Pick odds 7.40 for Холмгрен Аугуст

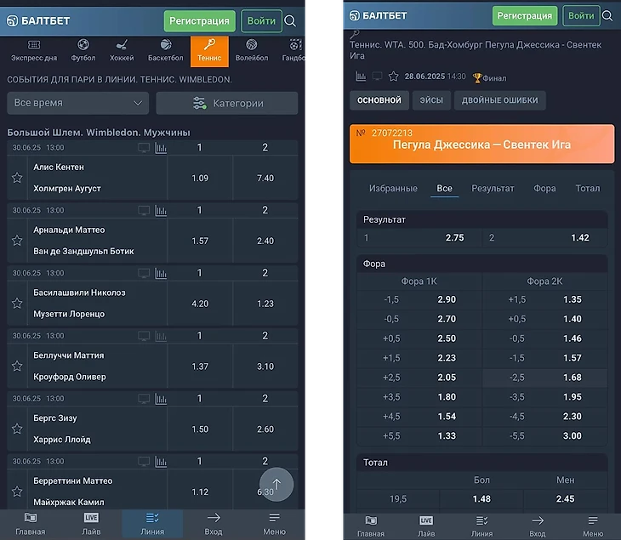pos(265,178)
